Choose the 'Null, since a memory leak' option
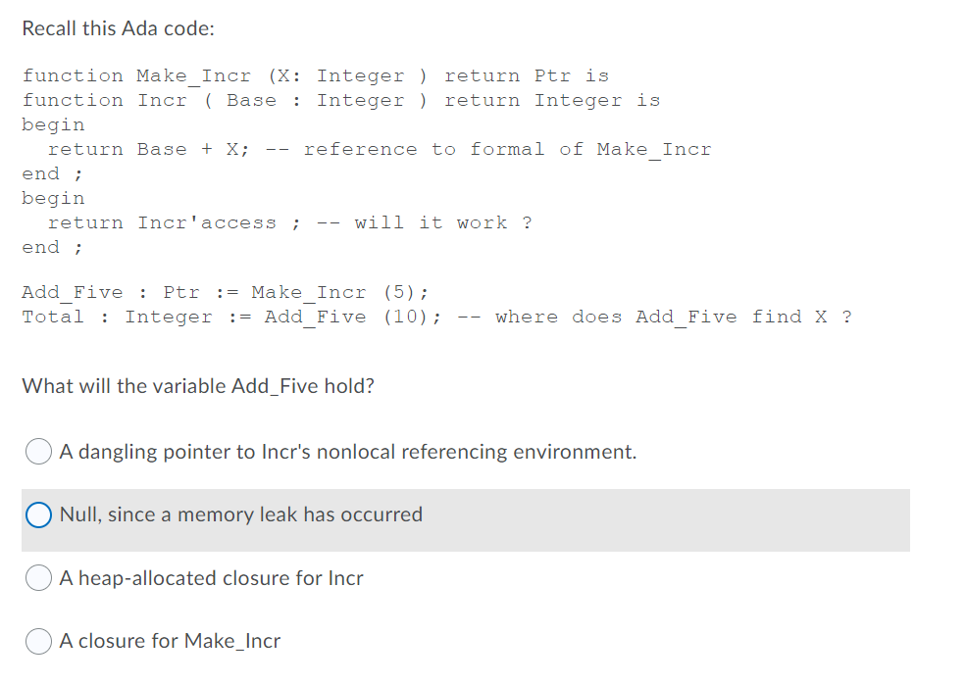966x685 pixels. pos(37,514)
